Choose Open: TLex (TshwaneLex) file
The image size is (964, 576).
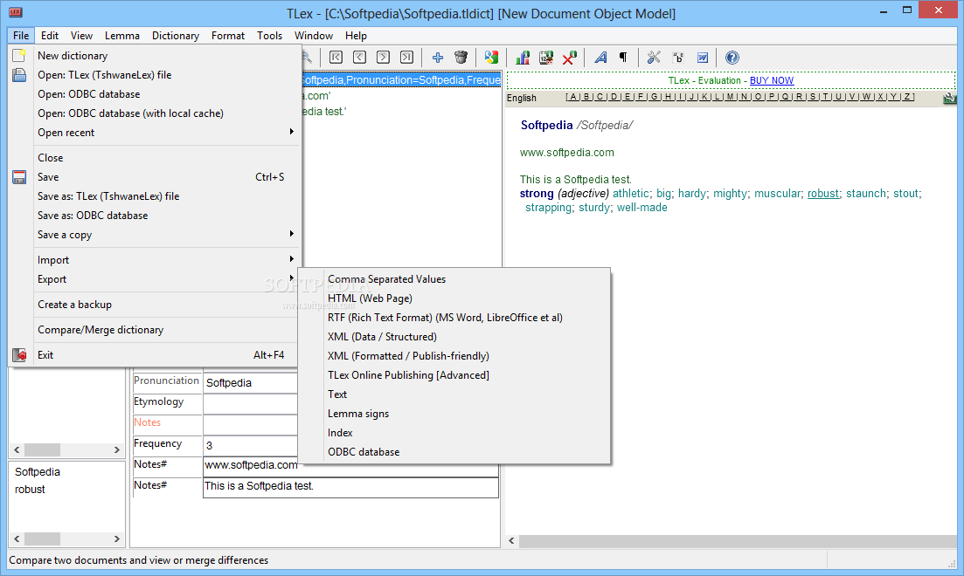(x=155, y=75)
